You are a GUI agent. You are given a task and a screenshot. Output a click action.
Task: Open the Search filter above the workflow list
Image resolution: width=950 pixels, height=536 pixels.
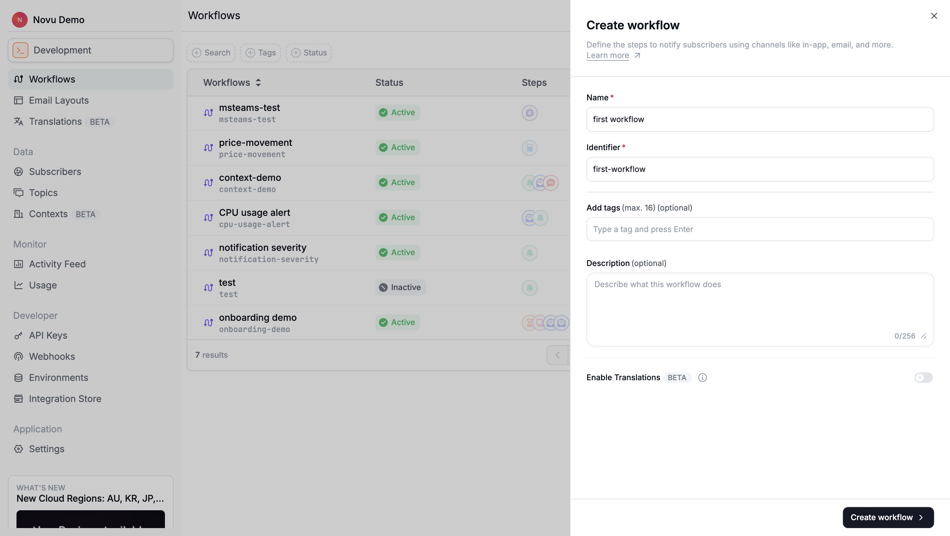pos(210,52)
